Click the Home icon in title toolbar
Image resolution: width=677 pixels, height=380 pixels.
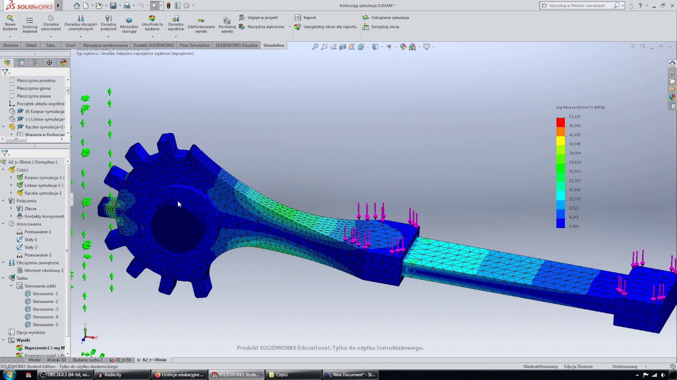[x=77, y=6]
